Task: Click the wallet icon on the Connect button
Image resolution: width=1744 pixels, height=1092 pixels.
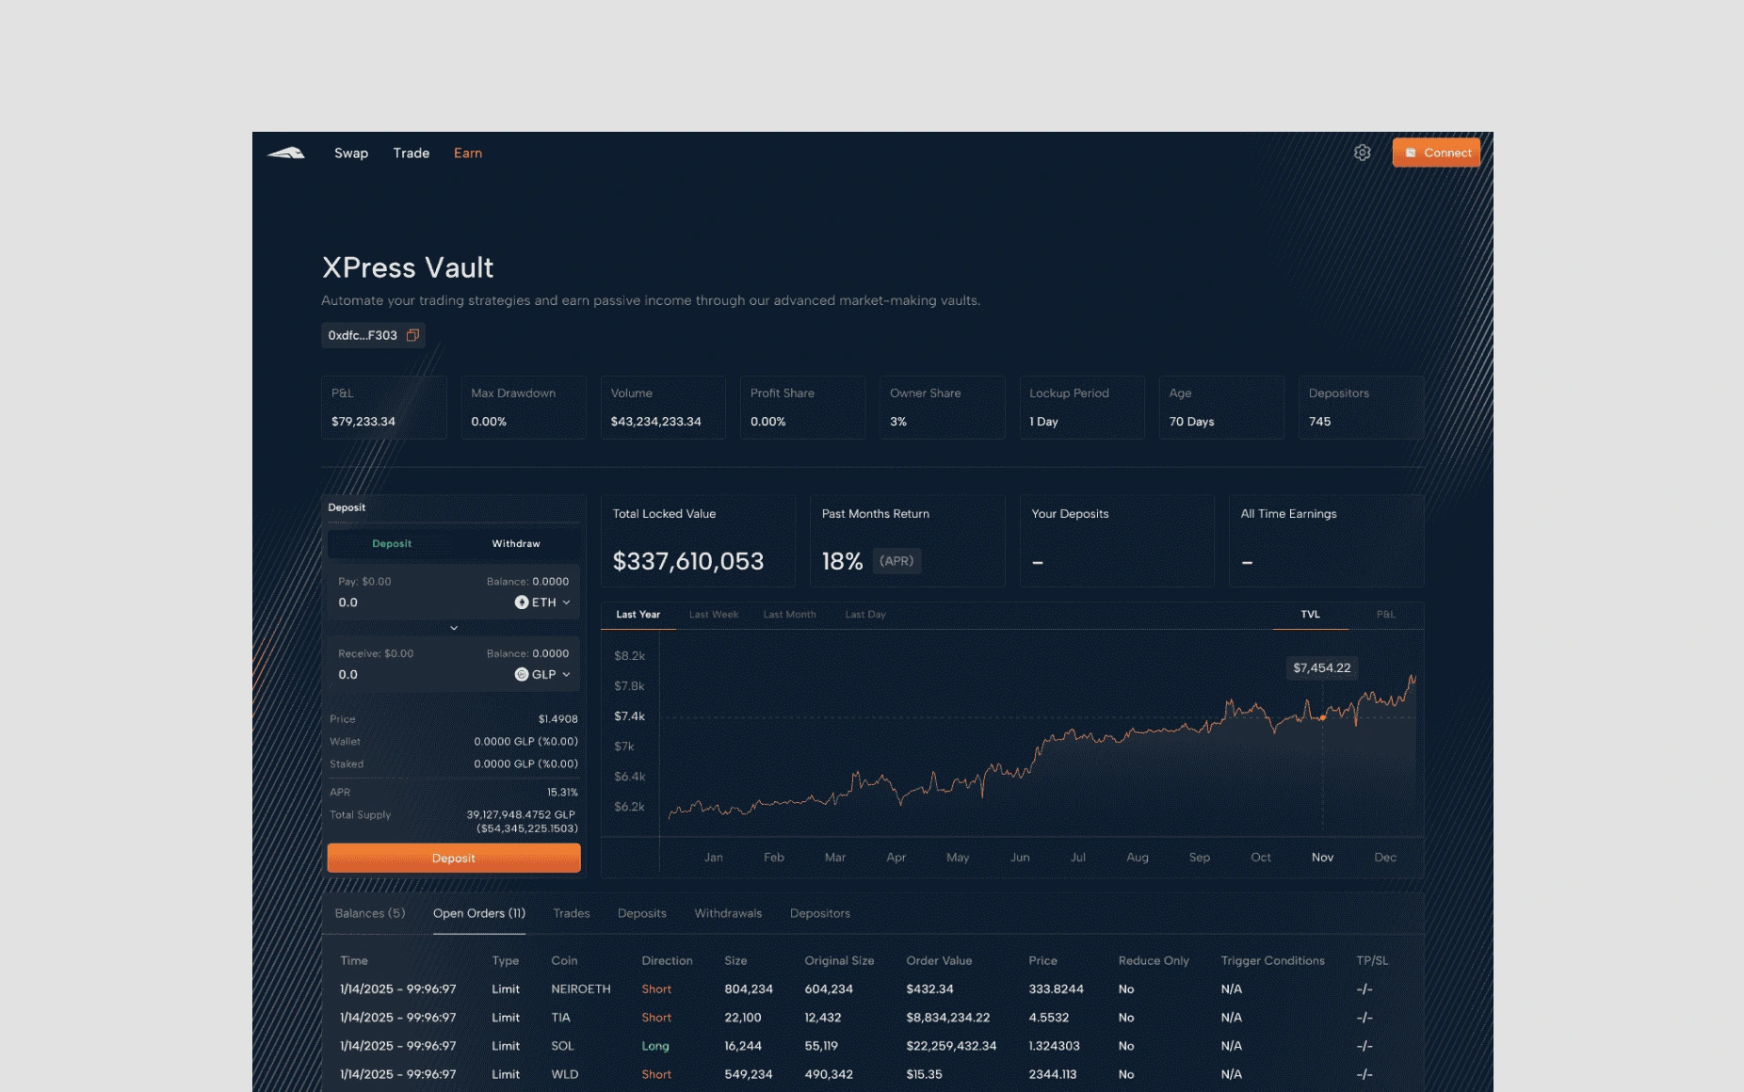Action: pos(1411,153)
